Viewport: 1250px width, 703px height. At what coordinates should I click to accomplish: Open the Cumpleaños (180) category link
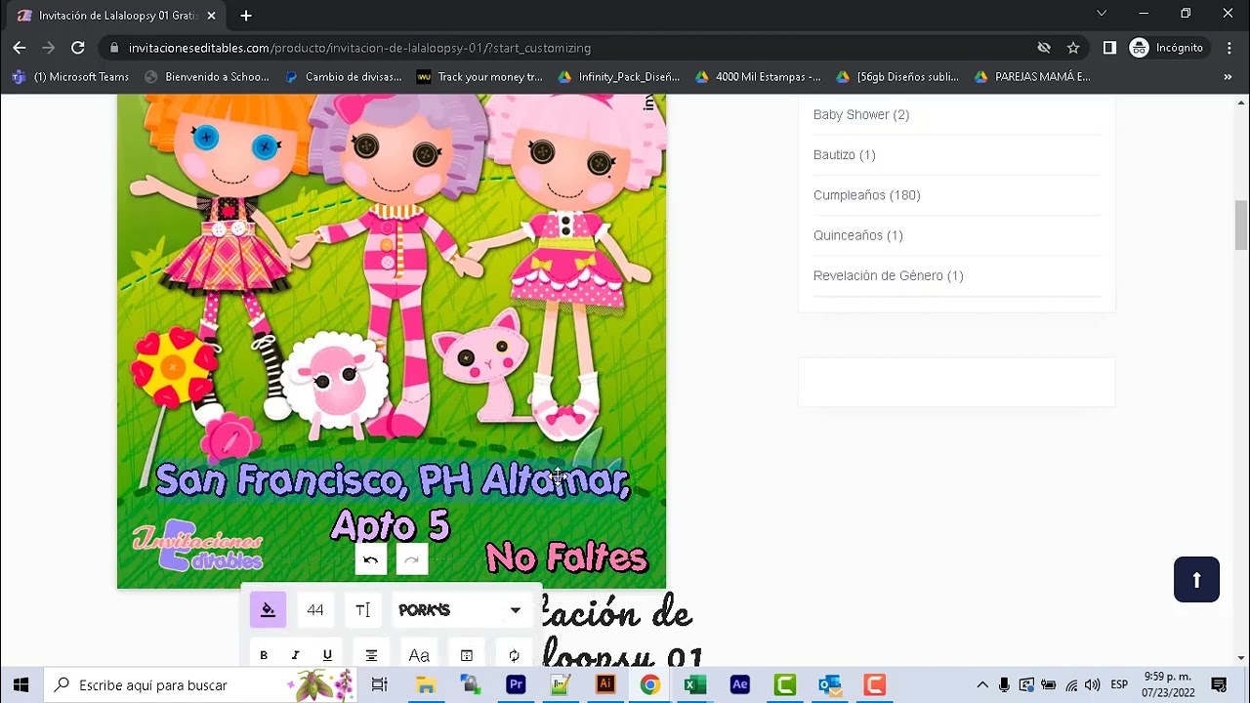[x=866, y=194]
